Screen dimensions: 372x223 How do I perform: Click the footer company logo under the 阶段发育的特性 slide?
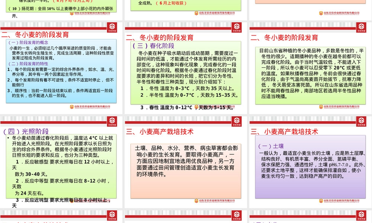[90, 107]
